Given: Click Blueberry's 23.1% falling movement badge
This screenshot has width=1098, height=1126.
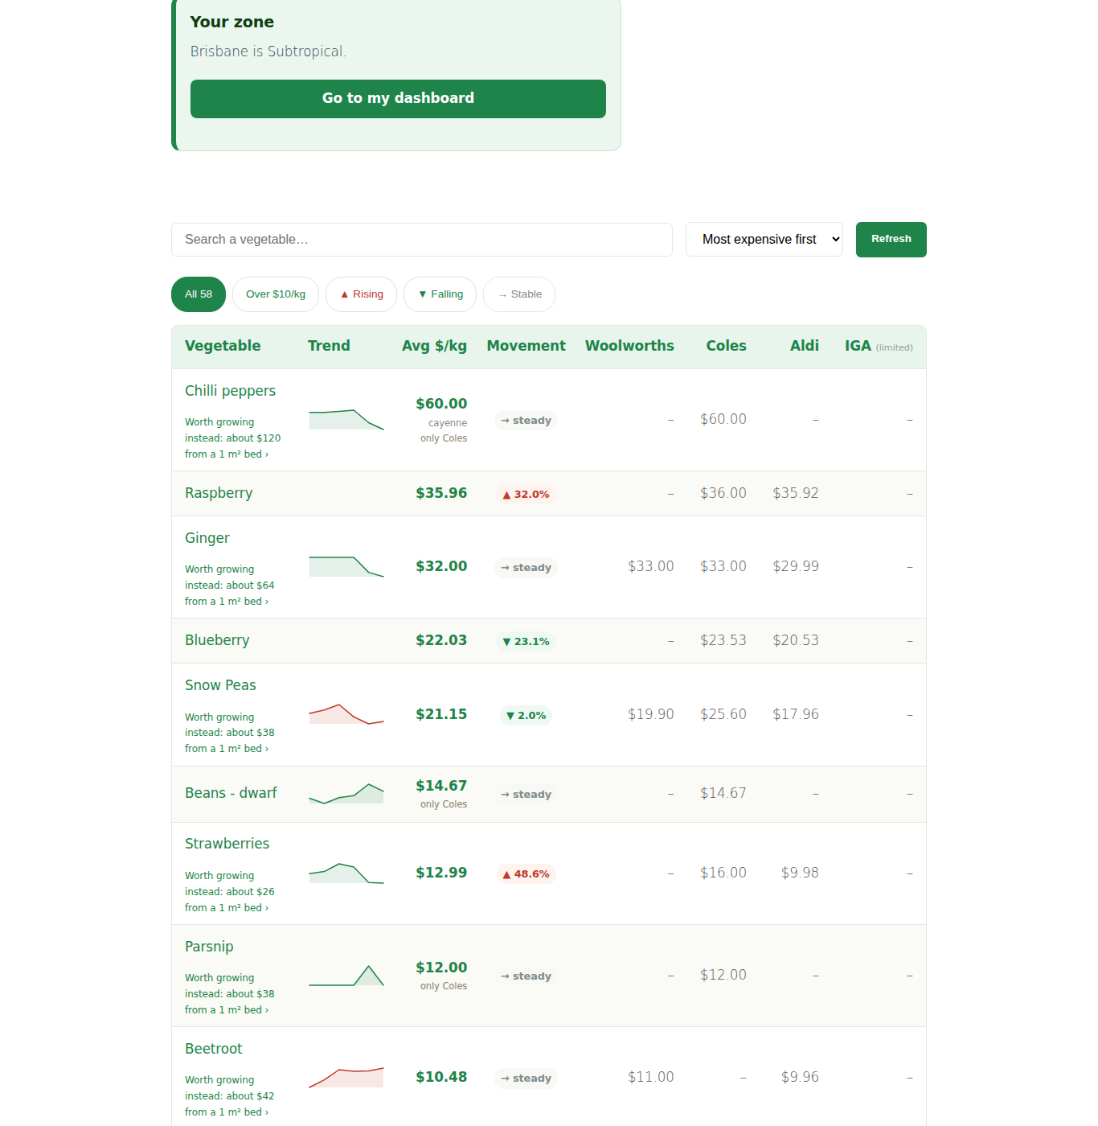Looking at the screenshot, I should coord(526,642).
